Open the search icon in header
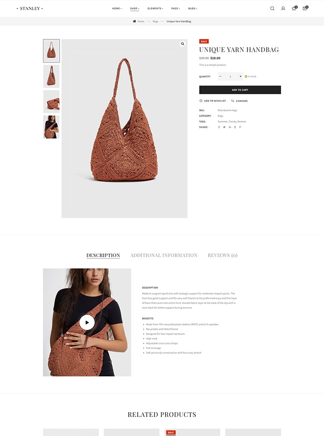The image size is (324, 436). pos(272,8)
